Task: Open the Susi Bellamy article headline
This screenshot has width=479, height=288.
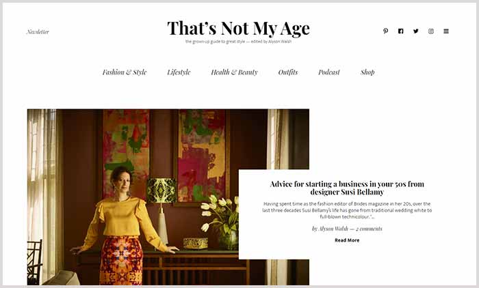Action: click(347, 188)
